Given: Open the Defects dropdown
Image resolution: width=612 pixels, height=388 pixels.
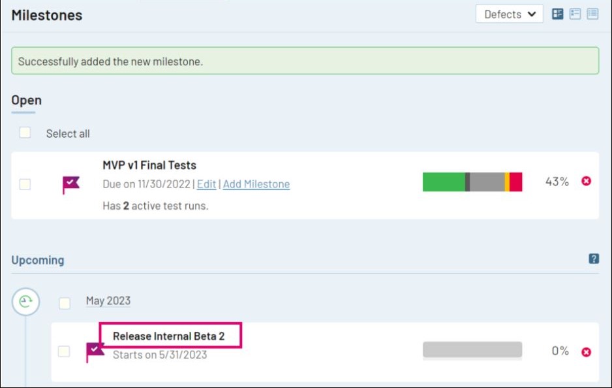Looking at the screenshot, I should (509, 14).
